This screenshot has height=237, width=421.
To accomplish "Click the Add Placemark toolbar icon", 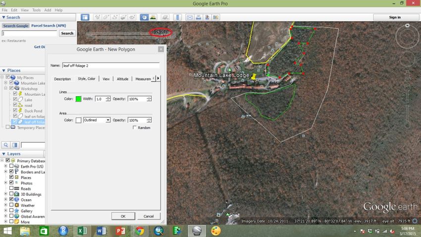I will pyautogui.click(x=98, y=17).
